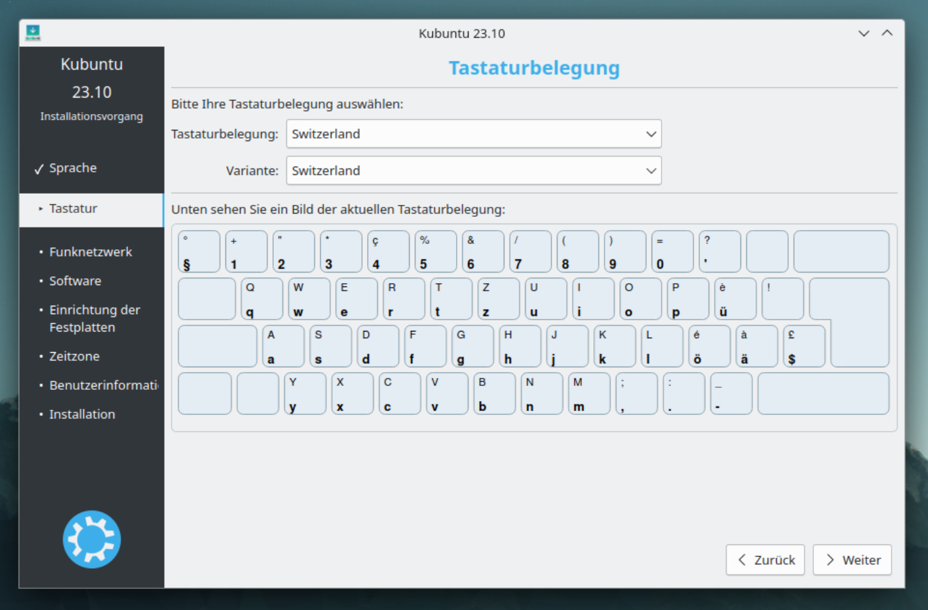Select the Funknetzwerk step in sidebar
The height and width of the screenshot is (610, 928).
tap(90, 252)
